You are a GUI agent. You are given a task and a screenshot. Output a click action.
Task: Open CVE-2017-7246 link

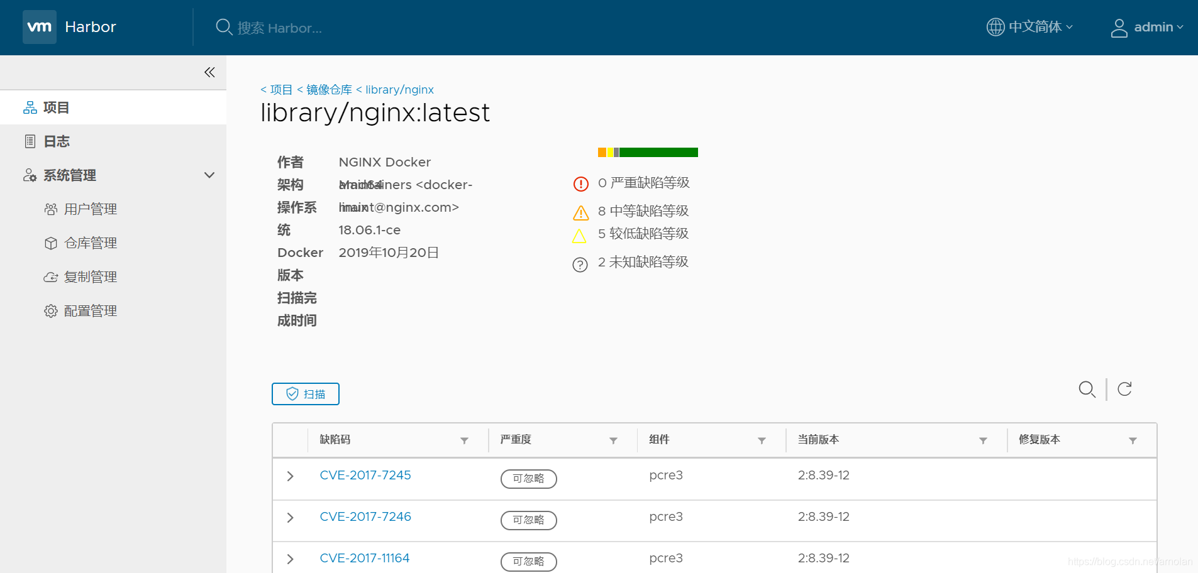click(x=365, y=517)
